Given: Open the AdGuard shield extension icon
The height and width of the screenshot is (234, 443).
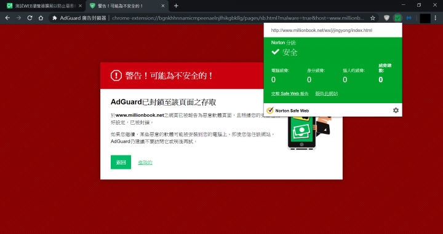Looking at the screenshot, I should point(387,18).
